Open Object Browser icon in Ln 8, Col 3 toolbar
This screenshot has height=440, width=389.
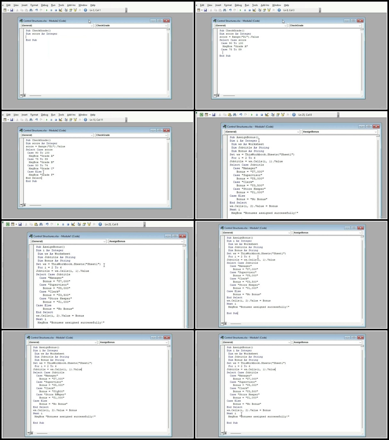pyautogui.click(x=269, y=10)
